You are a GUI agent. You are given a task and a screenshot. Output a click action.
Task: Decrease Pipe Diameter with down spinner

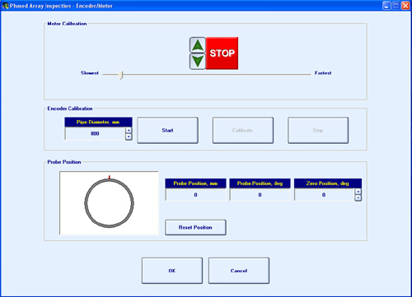click(129, 137)
